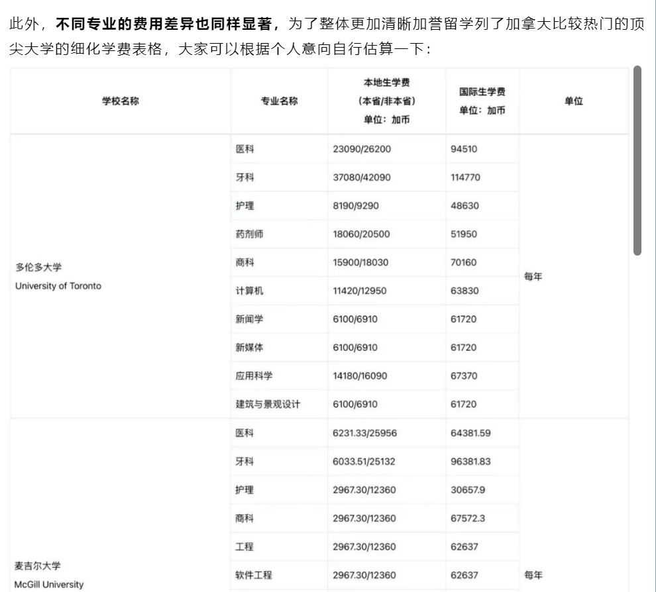
Task: Click the local tuition value 6231.33/25956
Action: 365,433
